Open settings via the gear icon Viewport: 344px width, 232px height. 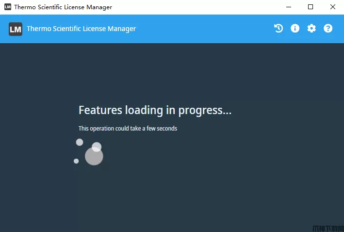click(x=311, y=28)
